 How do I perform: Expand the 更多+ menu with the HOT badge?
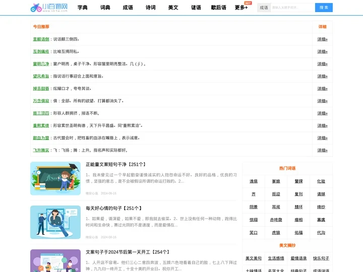click(241, 8)
